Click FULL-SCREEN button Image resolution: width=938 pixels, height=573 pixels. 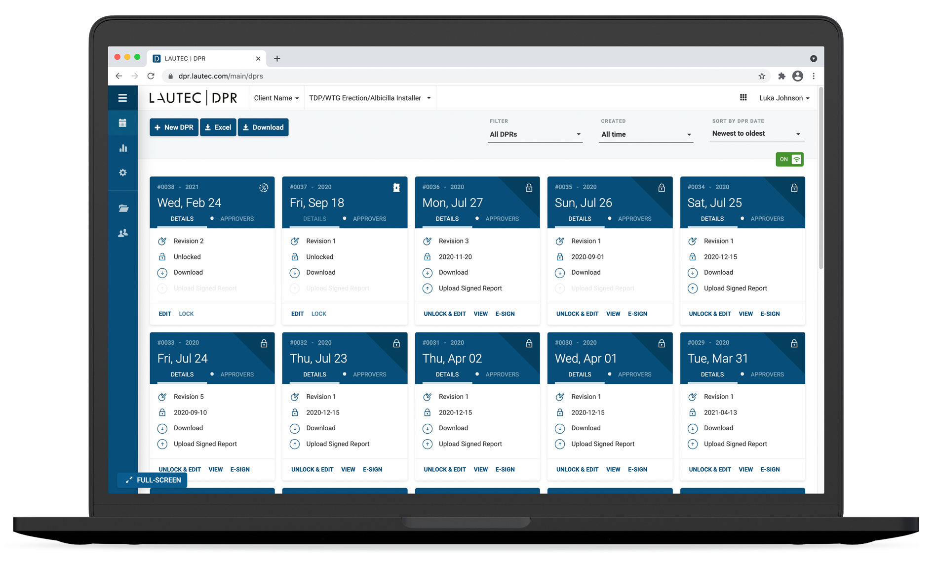coord(153,480)
